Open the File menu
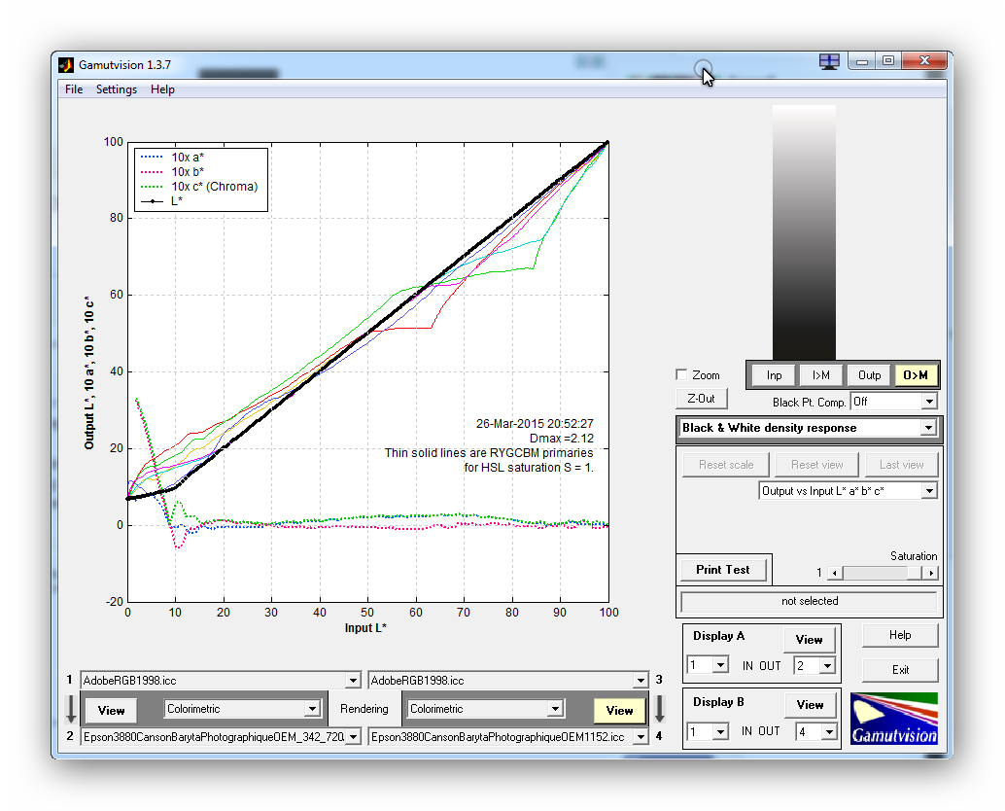 (x=74, y=89)
